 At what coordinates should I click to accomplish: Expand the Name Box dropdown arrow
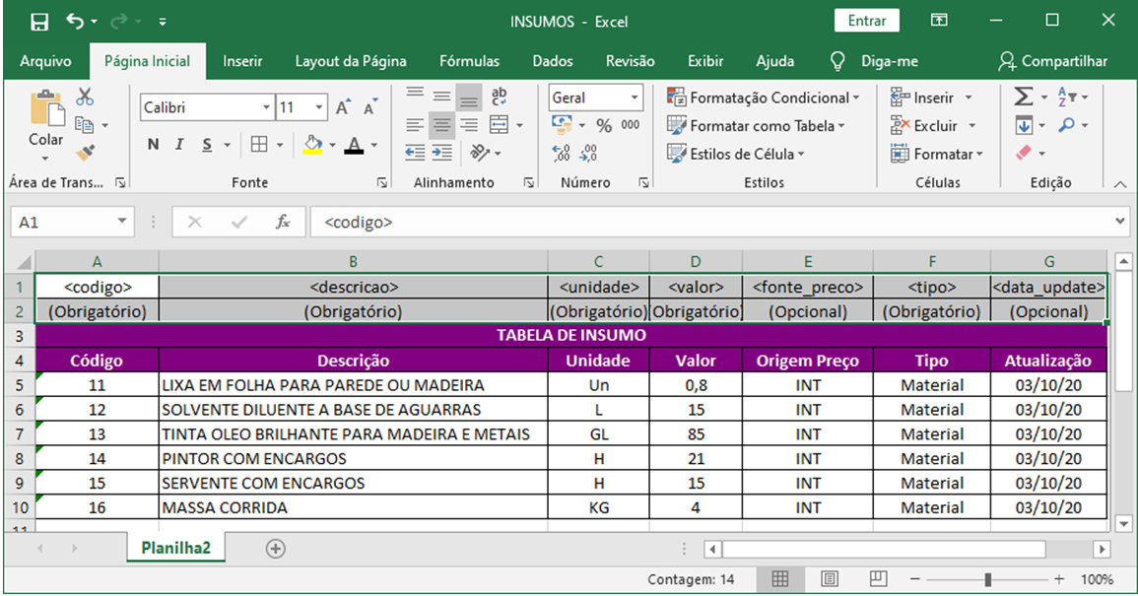[x=122, y=222]
